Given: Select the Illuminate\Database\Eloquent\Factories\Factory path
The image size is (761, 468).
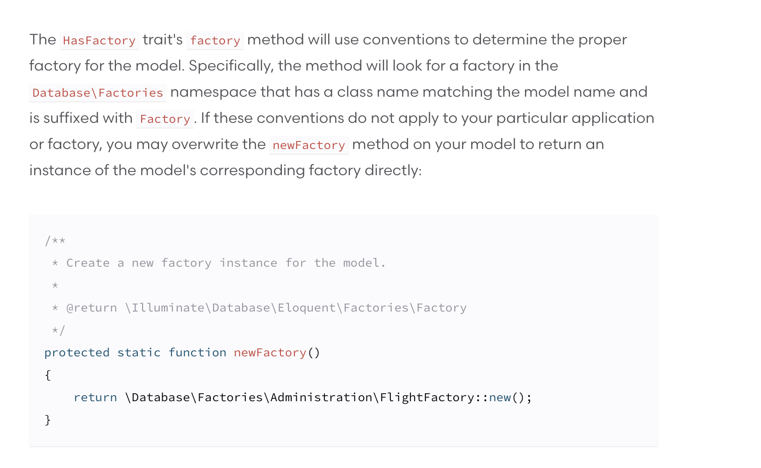Looking at the screenshot, I should tap(295, 307).
